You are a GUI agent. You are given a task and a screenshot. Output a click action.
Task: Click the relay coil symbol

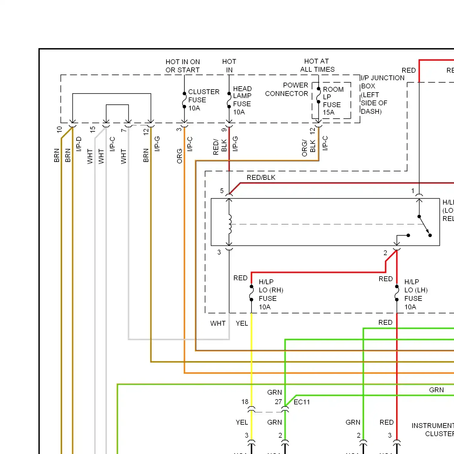230,224
